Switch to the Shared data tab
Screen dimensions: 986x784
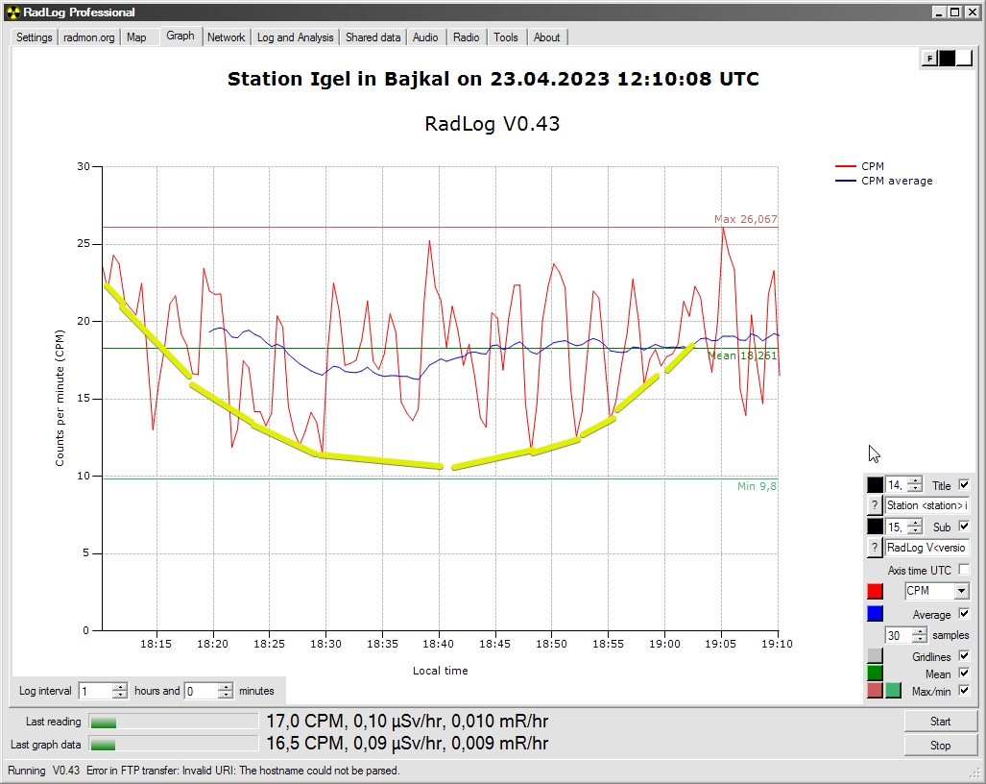click(x=373, y=37)
